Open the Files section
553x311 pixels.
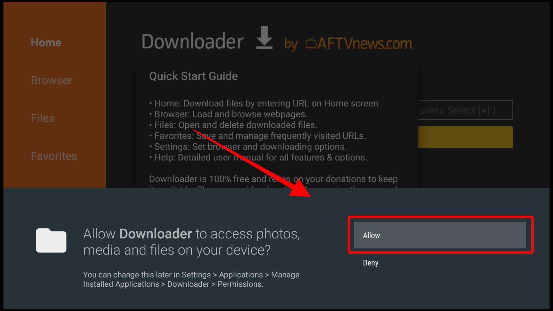pos(43,118)
